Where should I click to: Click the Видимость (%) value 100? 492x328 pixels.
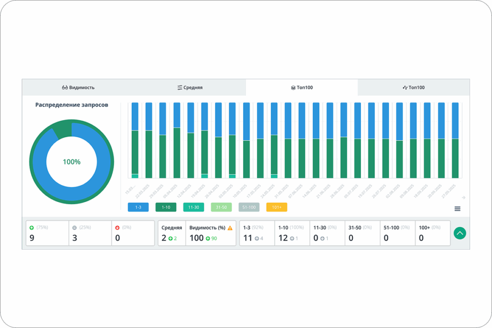point(197,238)
